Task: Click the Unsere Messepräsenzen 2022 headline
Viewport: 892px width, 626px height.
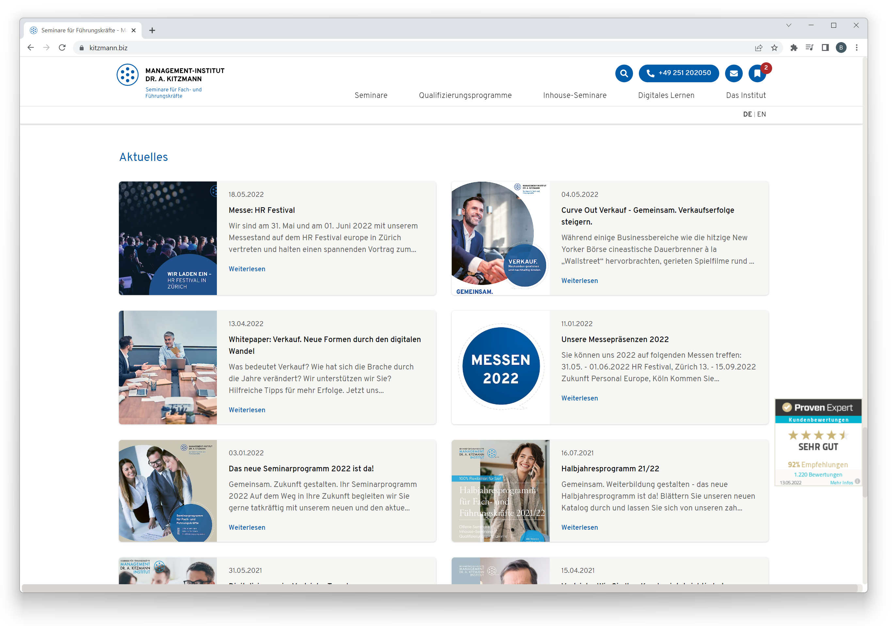Action: point(615,339)
